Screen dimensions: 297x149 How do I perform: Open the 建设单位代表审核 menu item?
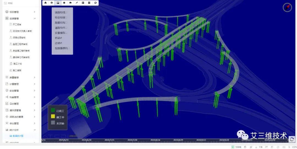[x=21, y=57]
